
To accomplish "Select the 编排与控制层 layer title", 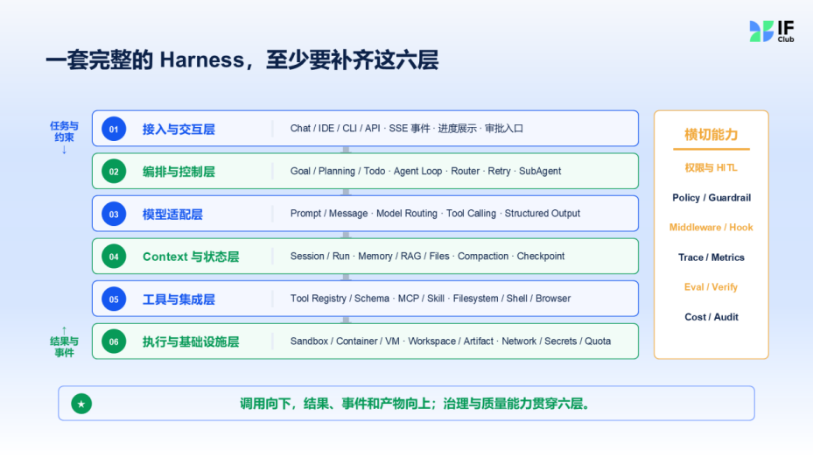I will (179, 172).
